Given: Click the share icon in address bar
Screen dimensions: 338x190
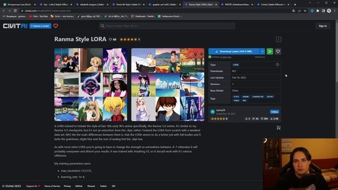Looking at the screenshot, I should click(x=299, y=11).
